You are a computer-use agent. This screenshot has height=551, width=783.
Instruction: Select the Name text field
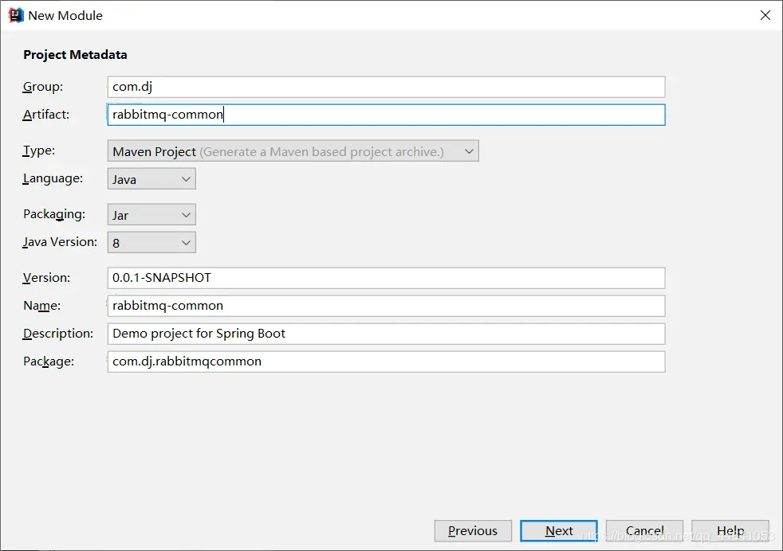(x=386, y=306)
